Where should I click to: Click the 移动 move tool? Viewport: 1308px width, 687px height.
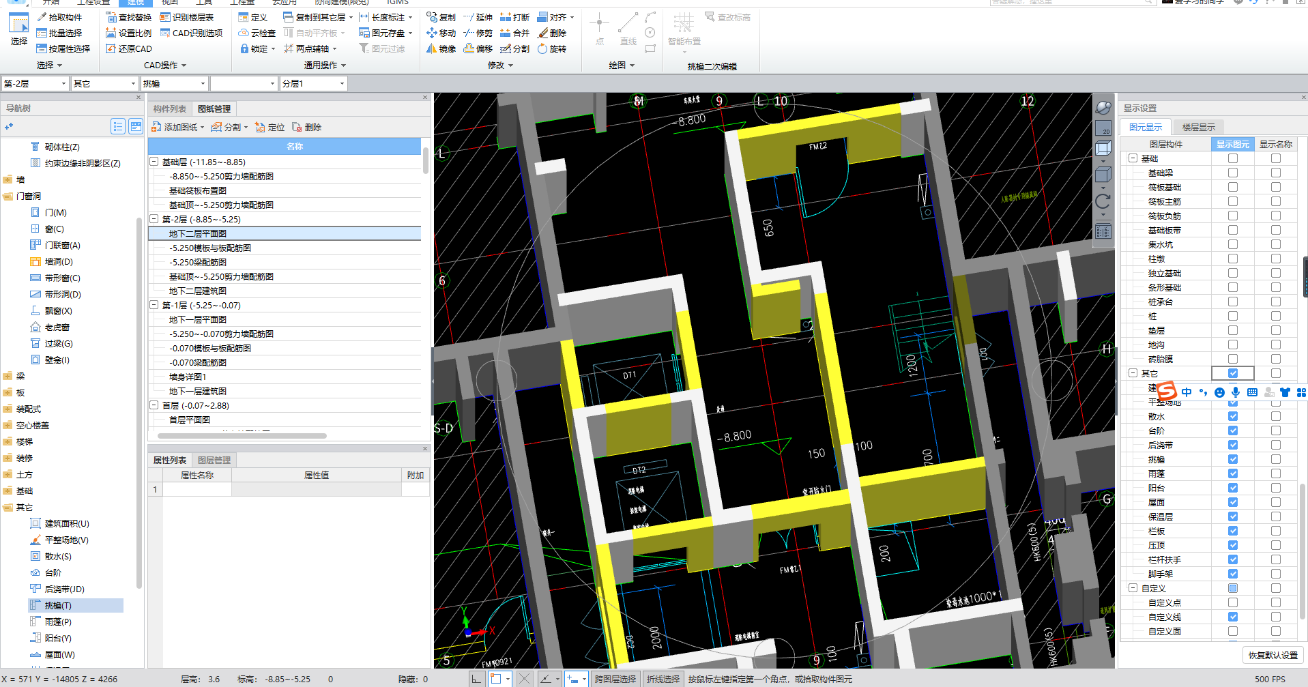click(441, 33)
